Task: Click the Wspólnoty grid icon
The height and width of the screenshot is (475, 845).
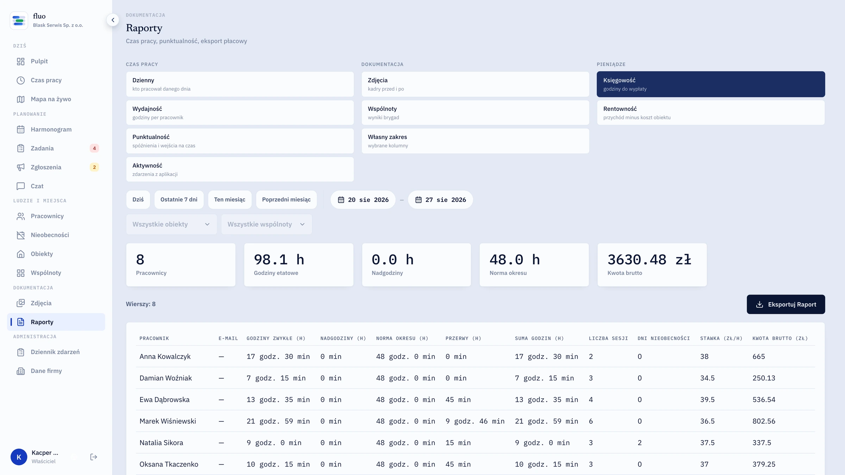Action: [x=21, y=273]
